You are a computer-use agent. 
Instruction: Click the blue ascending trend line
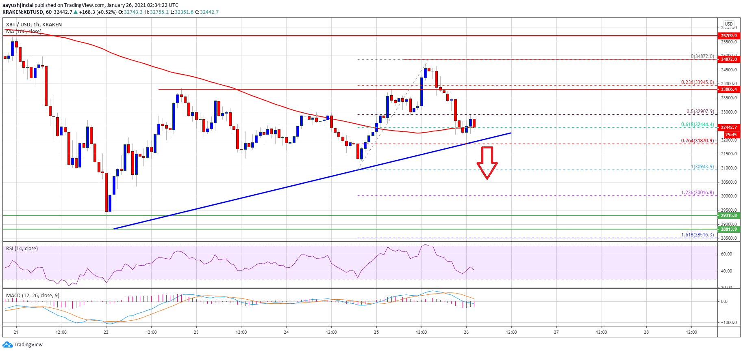312,181
